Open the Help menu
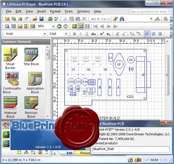Image resolution: width=174 pixels, height=164 pixels. click(x=97, y=11)
